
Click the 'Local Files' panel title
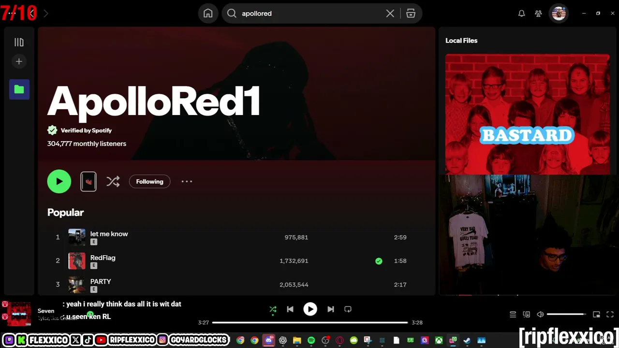click(461, 41)
